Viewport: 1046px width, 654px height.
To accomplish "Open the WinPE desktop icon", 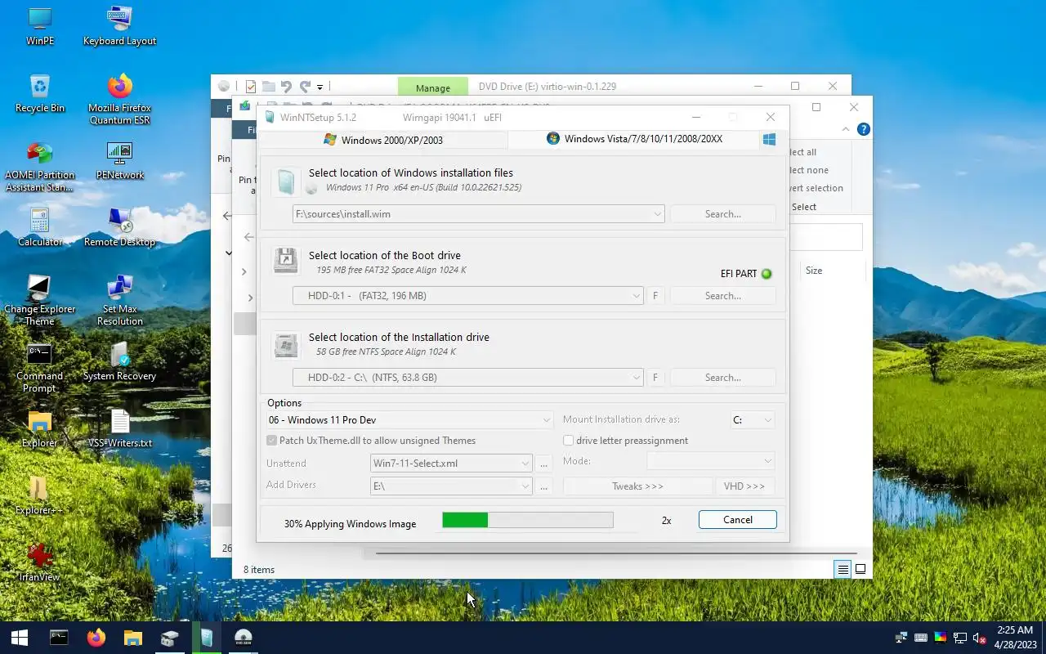I will pyautogui.click(x=39, y=26).
